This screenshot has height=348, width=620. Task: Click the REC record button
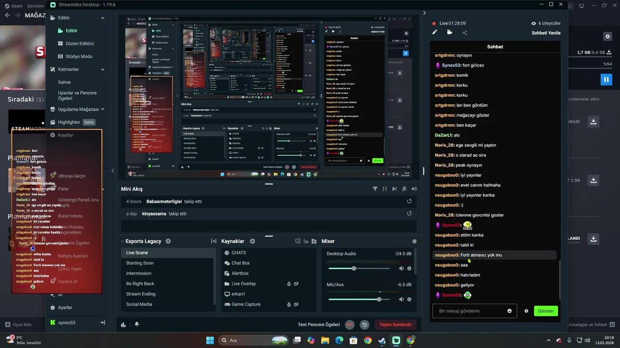tap(350, 325)
